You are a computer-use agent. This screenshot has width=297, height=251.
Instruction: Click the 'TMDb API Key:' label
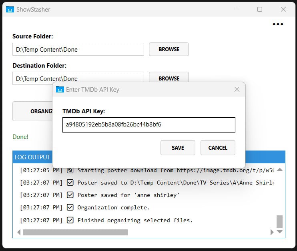pyautogui.click(x=84, y=111)
